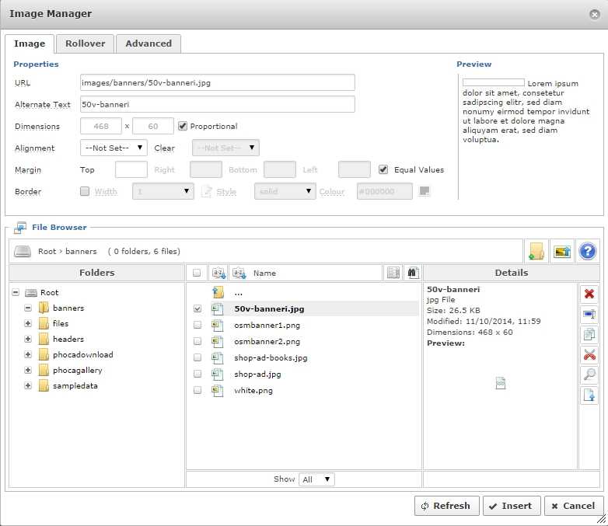The image size is (608, 526).
Task: Open the blue Help icon
Action: tap(588, 251)
